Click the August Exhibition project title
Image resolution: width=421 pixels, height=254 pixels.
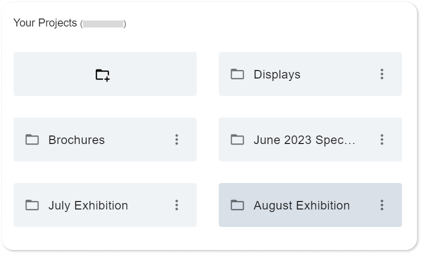click(302, 205)
